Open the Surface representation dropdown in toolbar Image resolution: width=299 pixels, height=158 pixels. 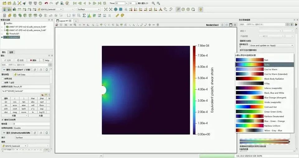pos(89,9)
